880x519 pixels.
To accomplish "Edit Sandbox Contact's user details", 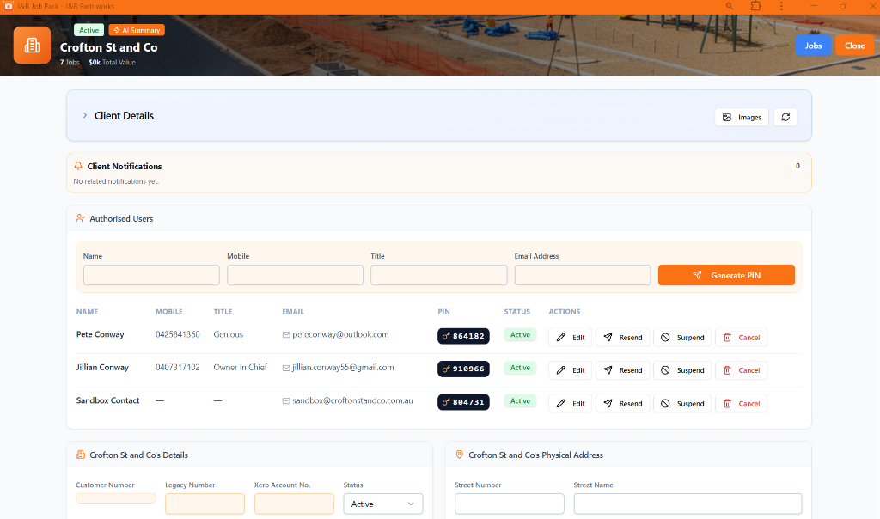I will [571, 403].
